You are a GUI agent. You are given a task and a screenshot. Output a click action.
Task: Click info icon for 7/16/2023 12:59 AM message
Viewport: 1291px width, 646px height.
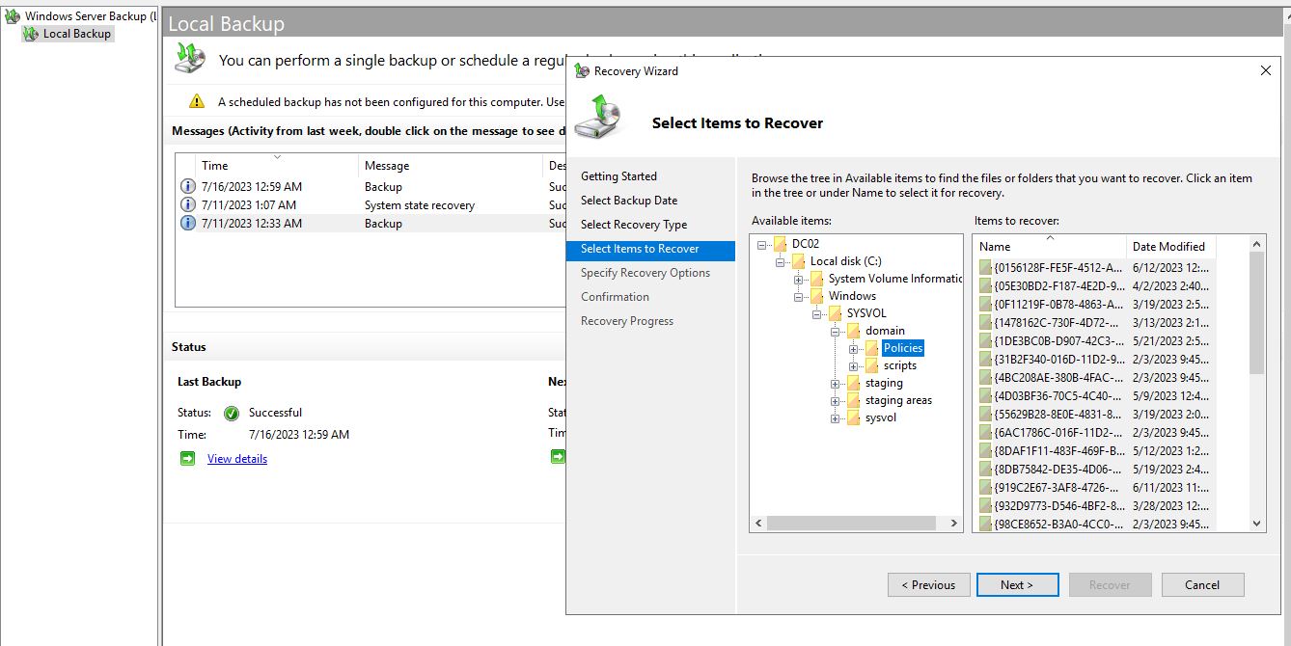click(x=188, y=186)
